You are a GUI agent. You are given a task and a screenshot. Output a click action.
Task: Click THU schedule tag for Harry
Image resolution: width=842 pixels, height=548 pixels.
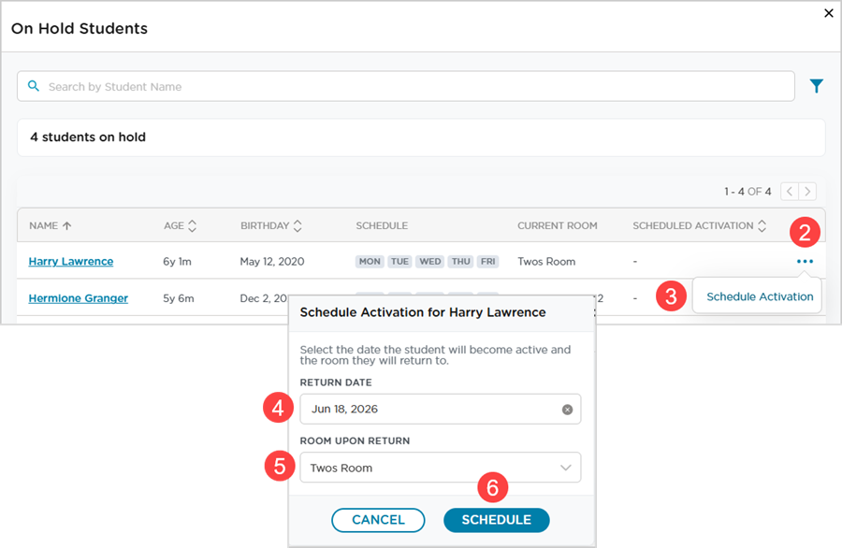460,262
